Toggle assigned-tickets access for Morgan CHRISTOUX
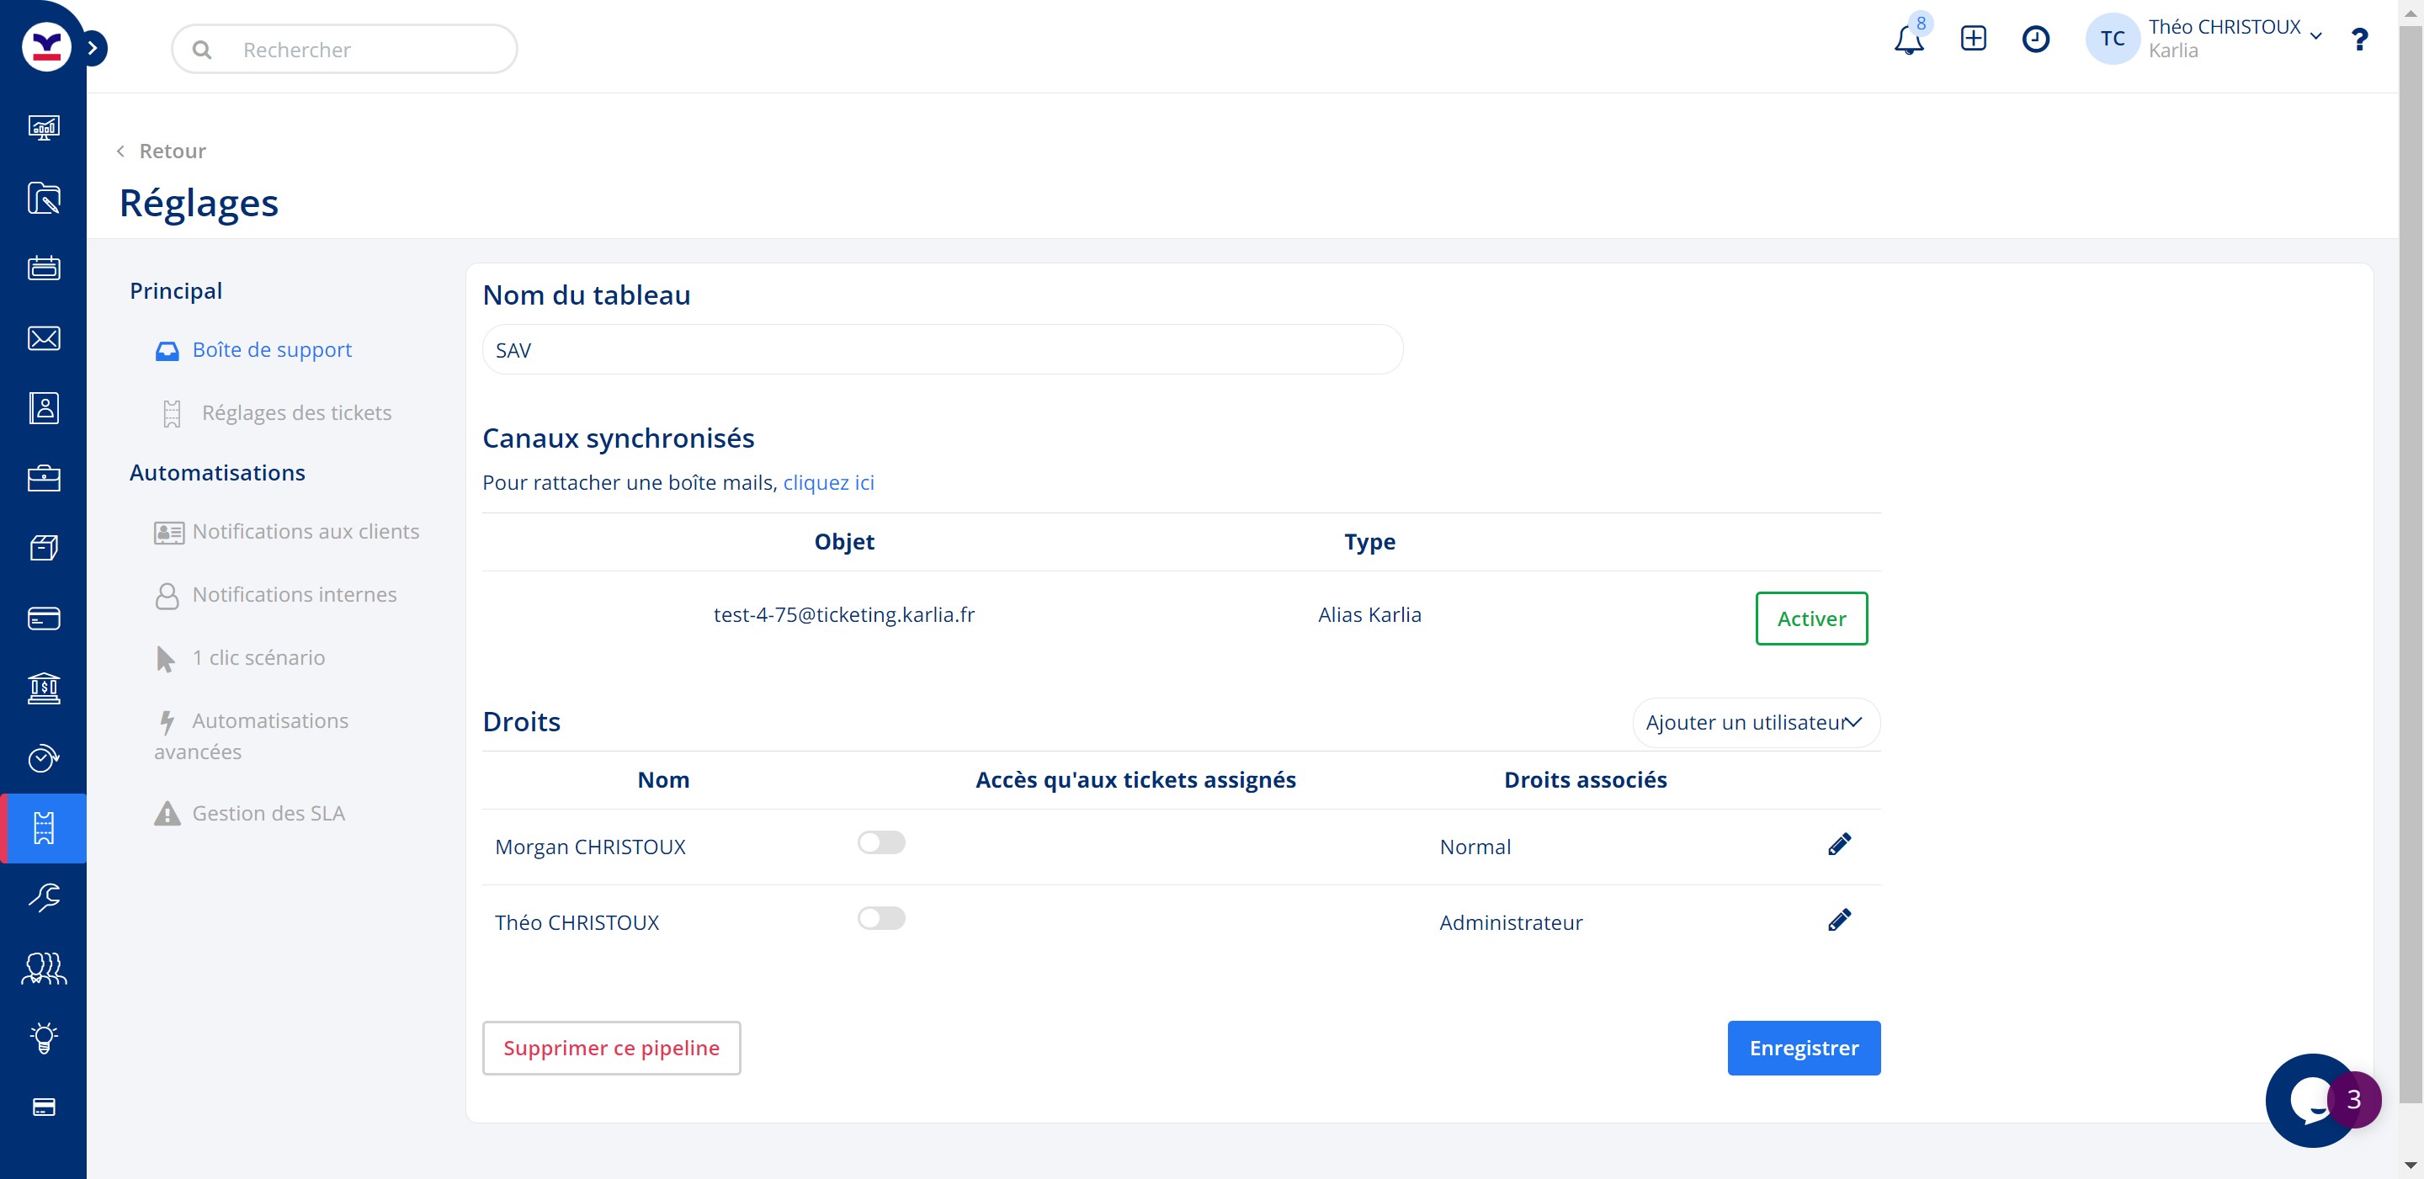The width and height of the screenshot is (2424, 1179). coord(880,842)
